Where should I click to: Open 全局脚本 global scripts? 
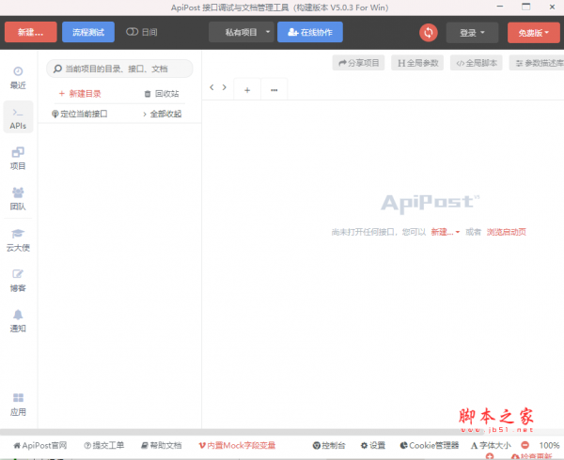click(x=477, y=63)
